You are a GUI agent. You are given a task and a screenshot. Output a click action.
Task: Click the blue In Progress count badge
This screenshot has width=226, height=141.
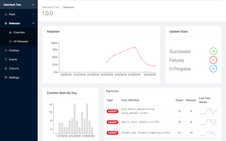click(213, 69)
